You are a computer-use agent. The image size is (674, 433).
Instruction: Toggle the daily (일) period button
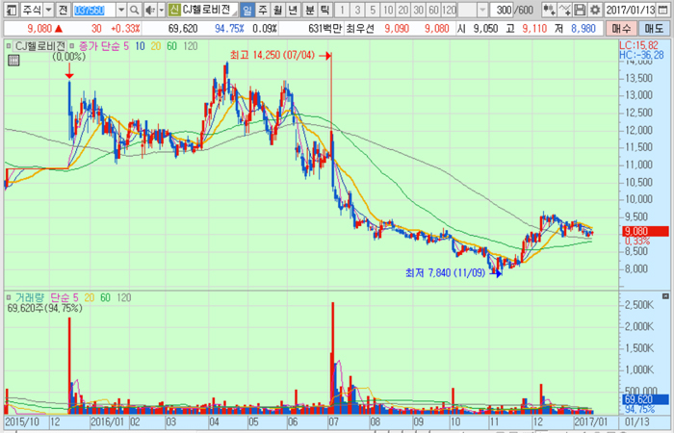tap(247, 10)
